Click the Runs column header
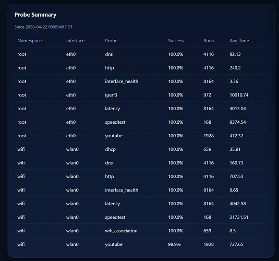279x261 pixels. click(x=209, y=41)
